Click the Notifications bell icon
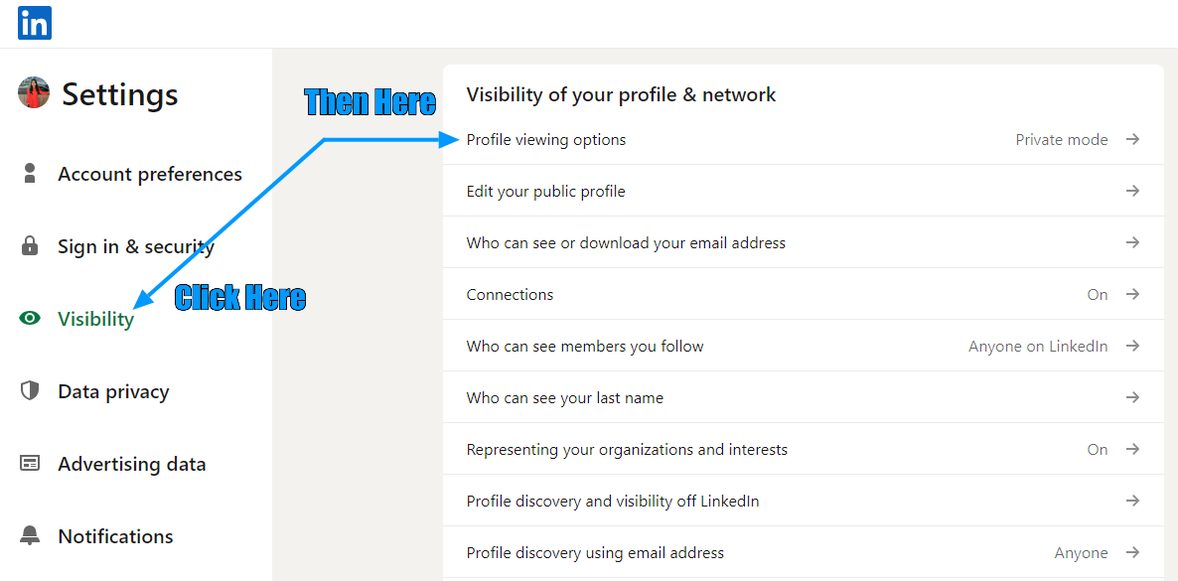 [30, 535]
